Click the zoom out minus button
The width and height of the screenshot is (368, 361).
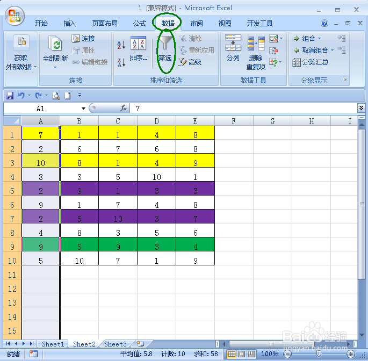point(287,353)
